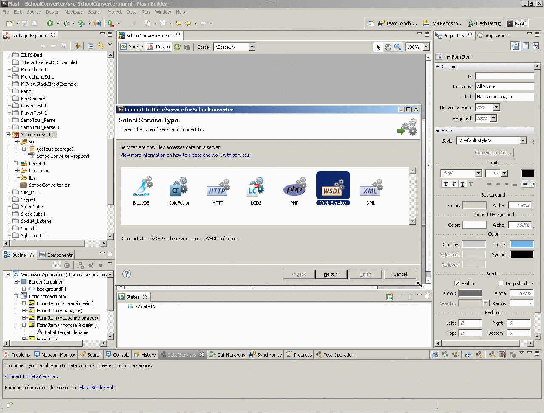Expand the Flex 4.1 library node
The width and height of the screenshot is (544, 413).
(16, 163)
